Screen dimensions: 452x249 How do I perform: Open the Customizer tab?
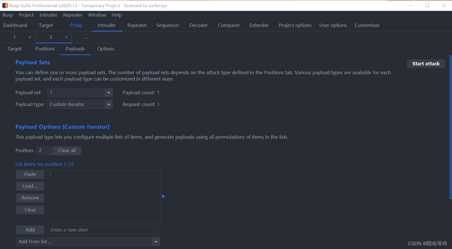pyautogui.click(x=367, y=25)
